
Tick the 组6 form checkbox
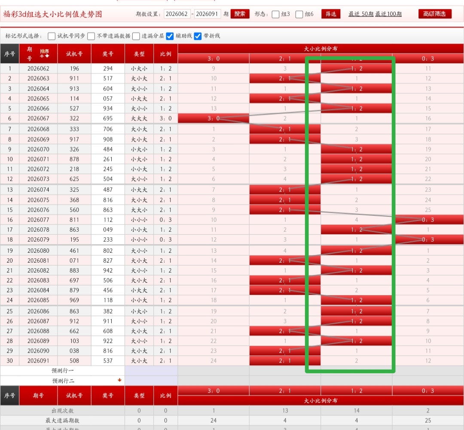point(299,14)
